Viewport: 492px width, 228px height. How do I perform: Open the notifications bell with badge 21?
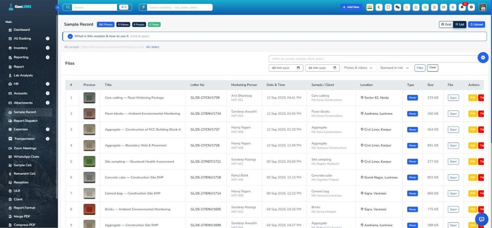pyautogui.click(x=462, y=7)
